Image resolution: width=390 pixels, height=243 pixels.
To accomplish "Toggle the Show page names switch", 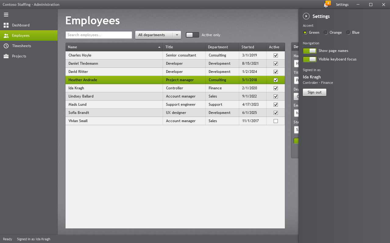I will [x=310, y=51].
